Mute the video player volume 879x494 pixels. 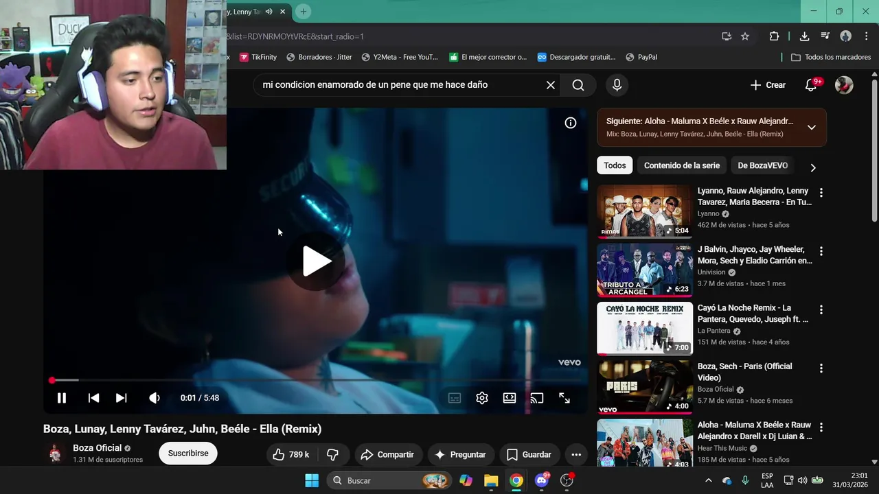(155, 398)
